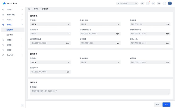Click the 音频参数 section heading
Image resolution: width=175 pixels, height=108 pixels.
click(x=34, y=54)
